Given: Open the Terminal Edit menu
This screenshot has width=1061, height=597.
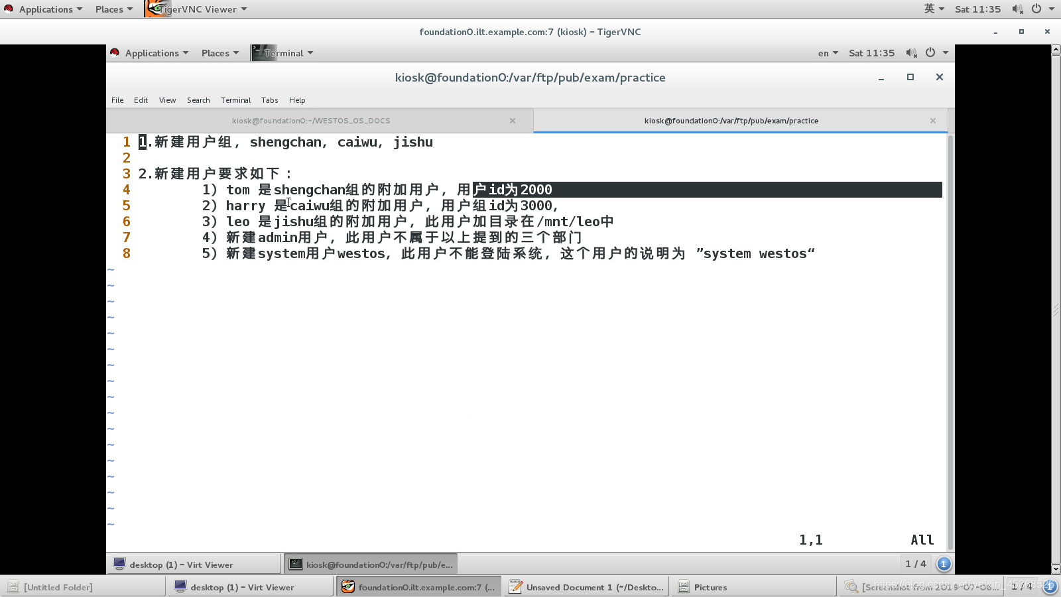Looking at the screenshot, I should point(141,100).
